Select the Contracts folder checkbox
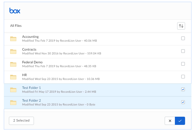 point(183,51)
